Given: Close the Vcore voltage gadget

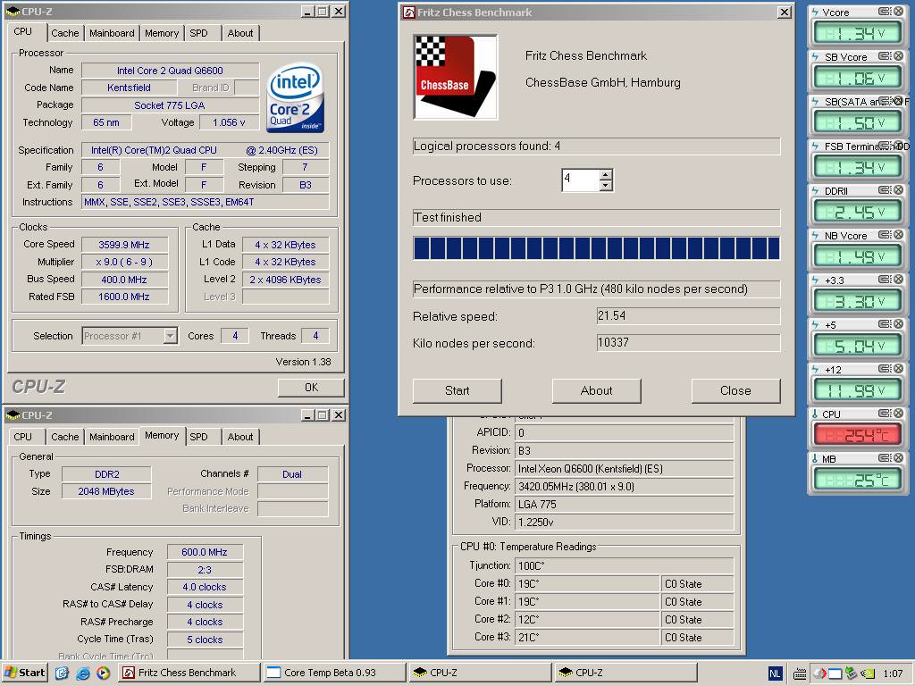Looking at the screenshot, I should tap(898, 11).
